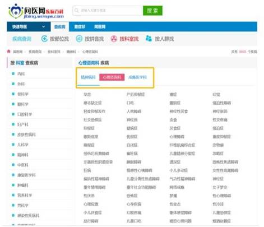Click the 问医网 heart logo
This screenshot has width=264, height=227.
coord(16,11)
